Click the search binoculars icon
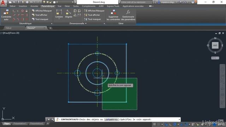 [155, 2]
